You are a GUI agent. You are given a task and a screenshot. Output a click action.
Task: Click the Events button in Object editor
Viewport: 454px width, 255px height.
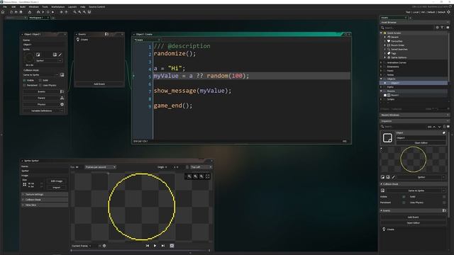pos(41,91)
